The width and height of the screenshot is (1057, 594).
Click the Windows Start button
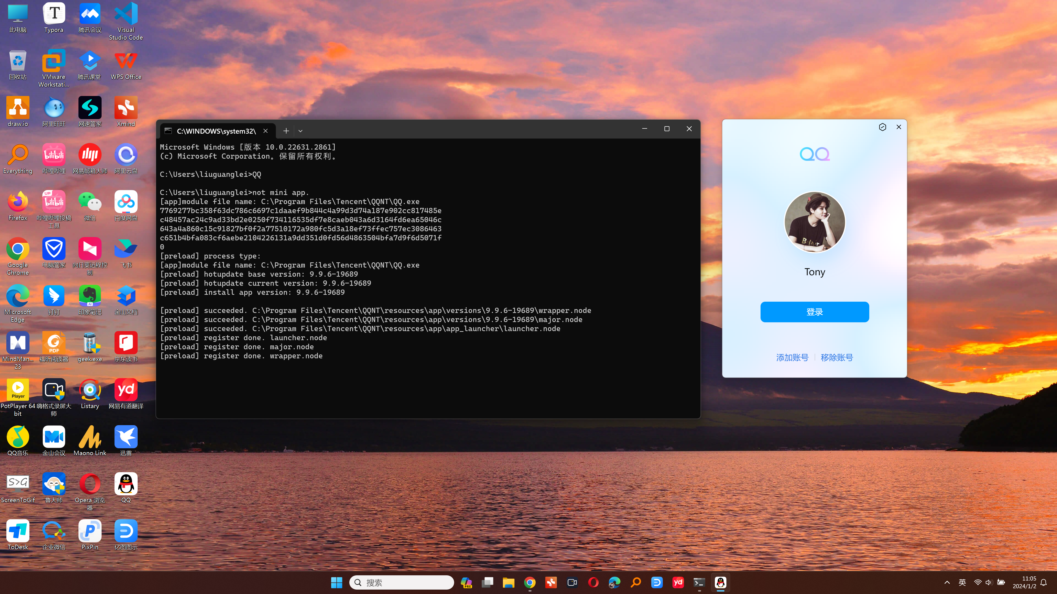tap(336, 582)
